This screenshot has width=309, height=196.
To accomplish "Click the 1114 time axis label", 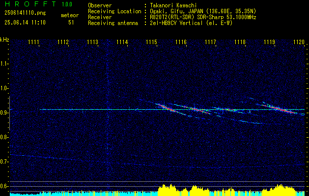I will pyautogui.click(x=122, y=42).
